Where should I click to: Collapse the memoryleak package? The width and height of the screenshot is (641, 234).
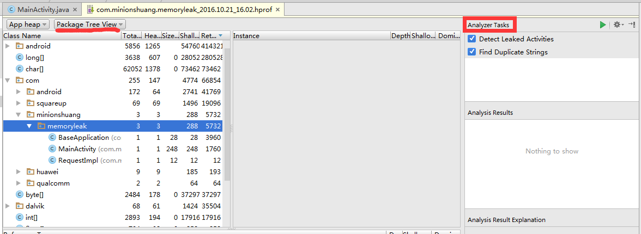tap(29, 126)
